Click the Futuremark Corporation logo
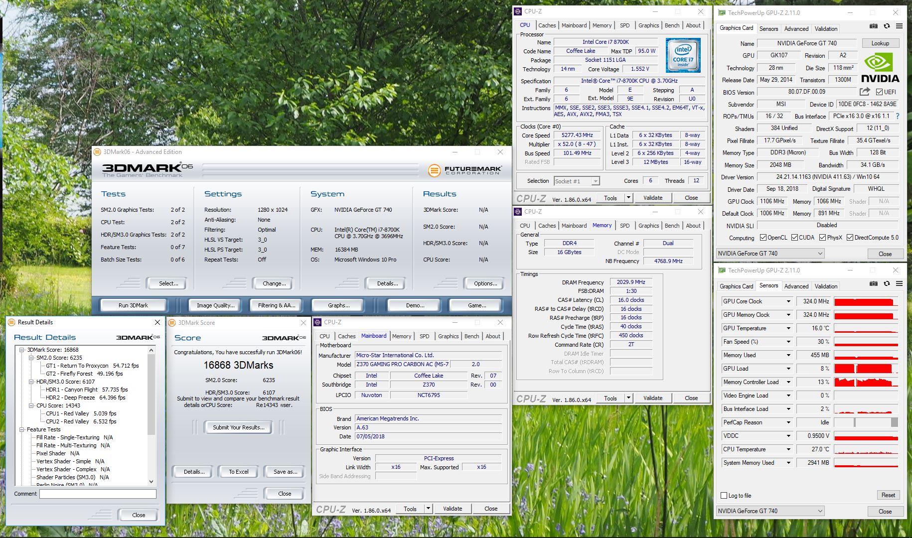Image resolution: width=912 pixels, height=538 pixels. click(464, 170)
